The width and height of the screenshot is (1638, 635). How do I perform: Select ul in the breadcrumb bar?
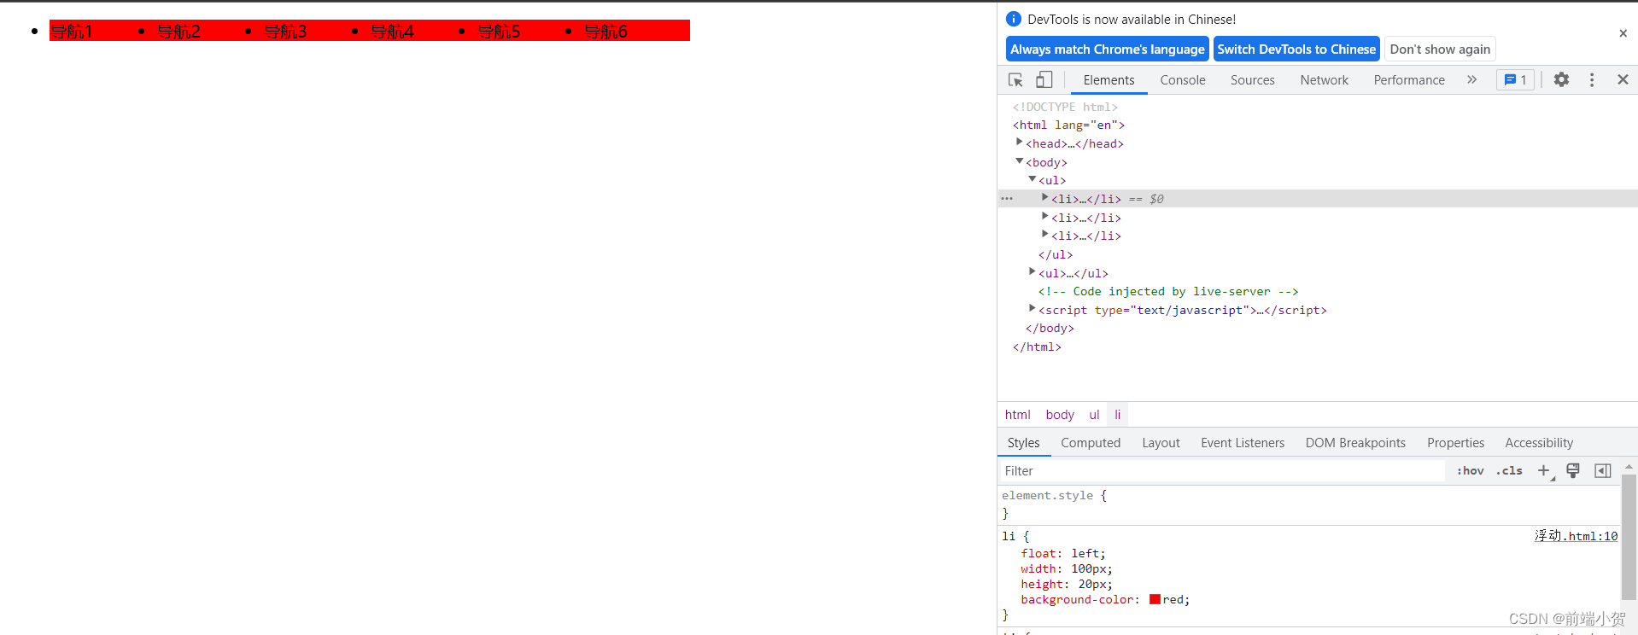click(x=1094, y=414)
